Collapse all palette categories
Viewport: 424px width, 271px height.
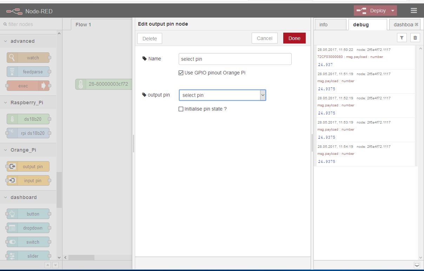48,265
